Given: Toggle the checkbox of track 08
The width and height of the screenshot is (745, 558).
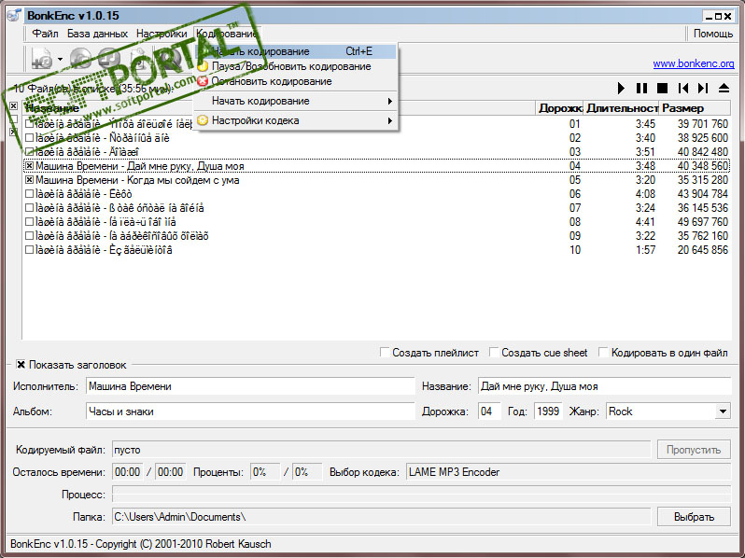Looking at the screenshot, I should [x=30, y=222].
